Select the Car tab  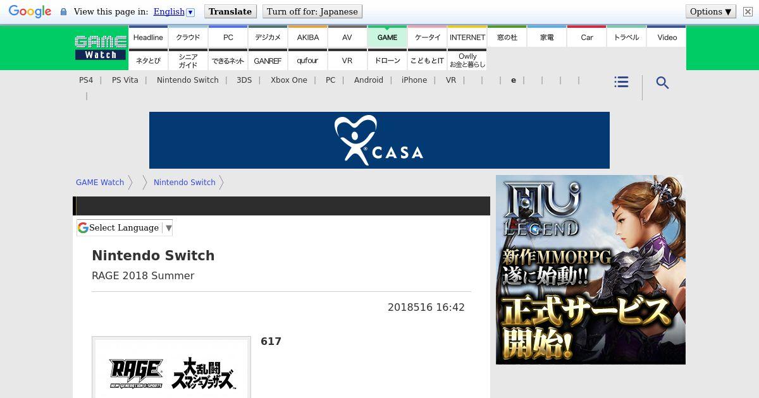[587, 37]
